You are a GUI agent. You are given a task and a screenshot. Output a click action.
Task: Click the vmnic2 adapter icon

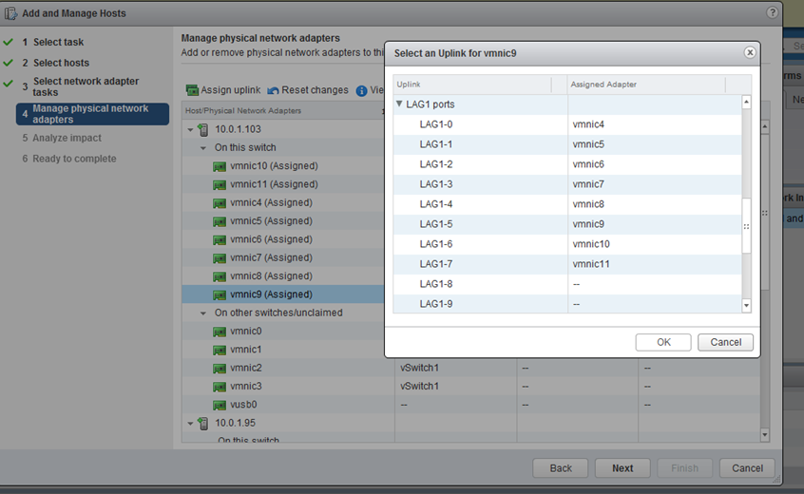[x=220, y=369]
